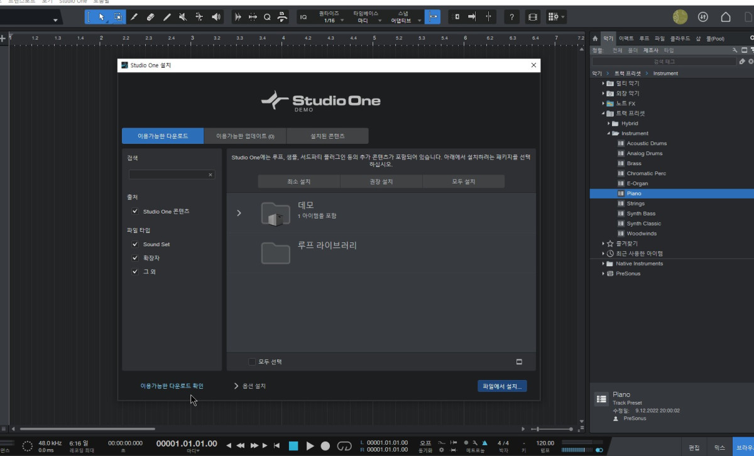The image size is (754, 456).
Task: Check the 모두 선택 checkbox
Action: click(252, 362)
